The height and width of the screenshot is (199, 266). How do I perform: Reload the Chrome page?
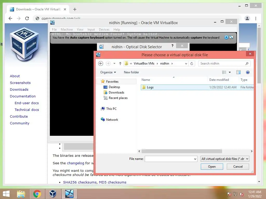27,18
